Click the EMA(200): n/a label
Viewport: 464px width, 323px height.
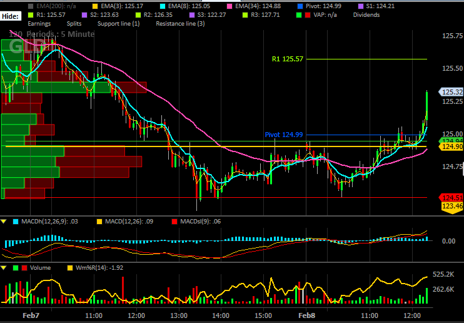click(56, 6)
